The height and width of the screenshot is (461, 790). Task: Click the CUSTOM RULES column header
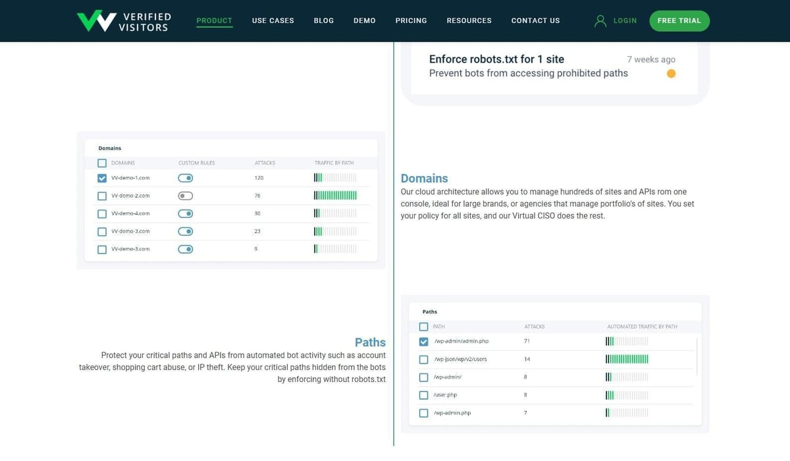(x=196, y=163)
